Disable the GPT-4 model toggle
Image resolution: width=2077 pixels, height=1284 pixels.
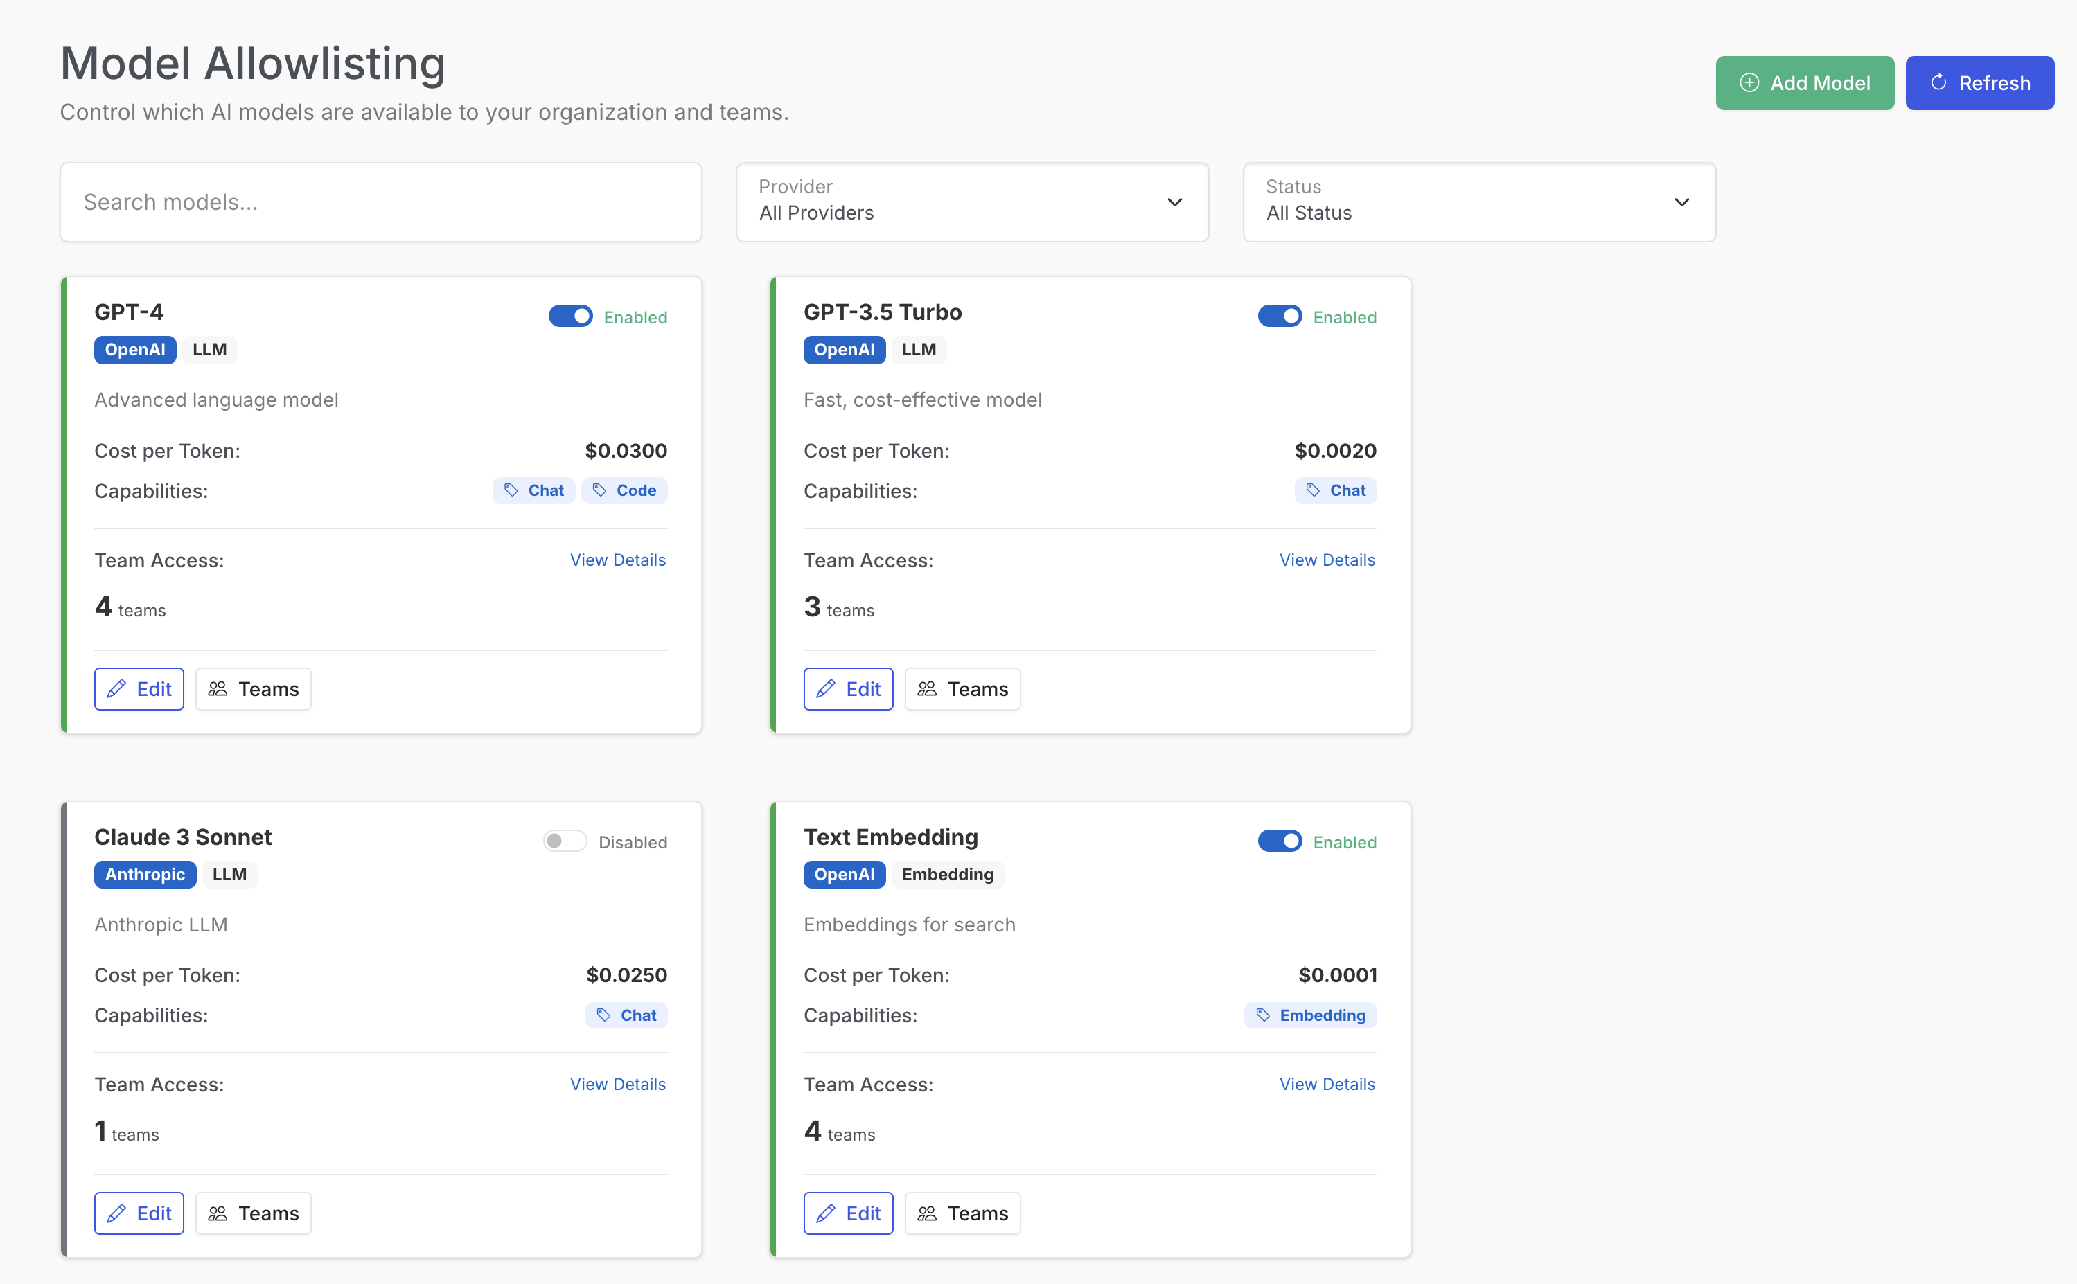click(571, 316)
